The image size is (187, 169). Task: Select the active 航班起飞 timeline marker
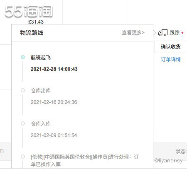[23, 57]
